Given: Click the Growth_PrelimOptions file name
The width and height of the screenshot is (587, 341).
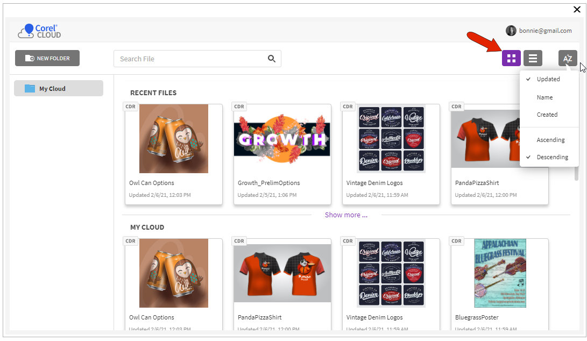Looking at the screenshot, I should point(269,183).
